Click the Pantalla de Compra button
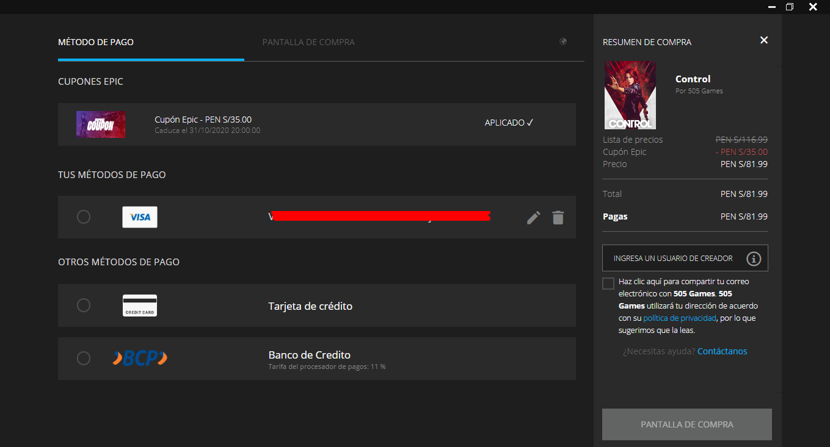830x447 pixels. (x=687, y=424)
